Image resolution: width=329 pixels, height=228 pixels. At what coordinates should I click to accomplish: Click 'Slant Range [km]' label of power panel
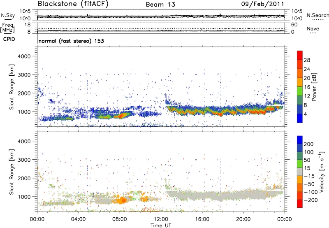(12, 87)
